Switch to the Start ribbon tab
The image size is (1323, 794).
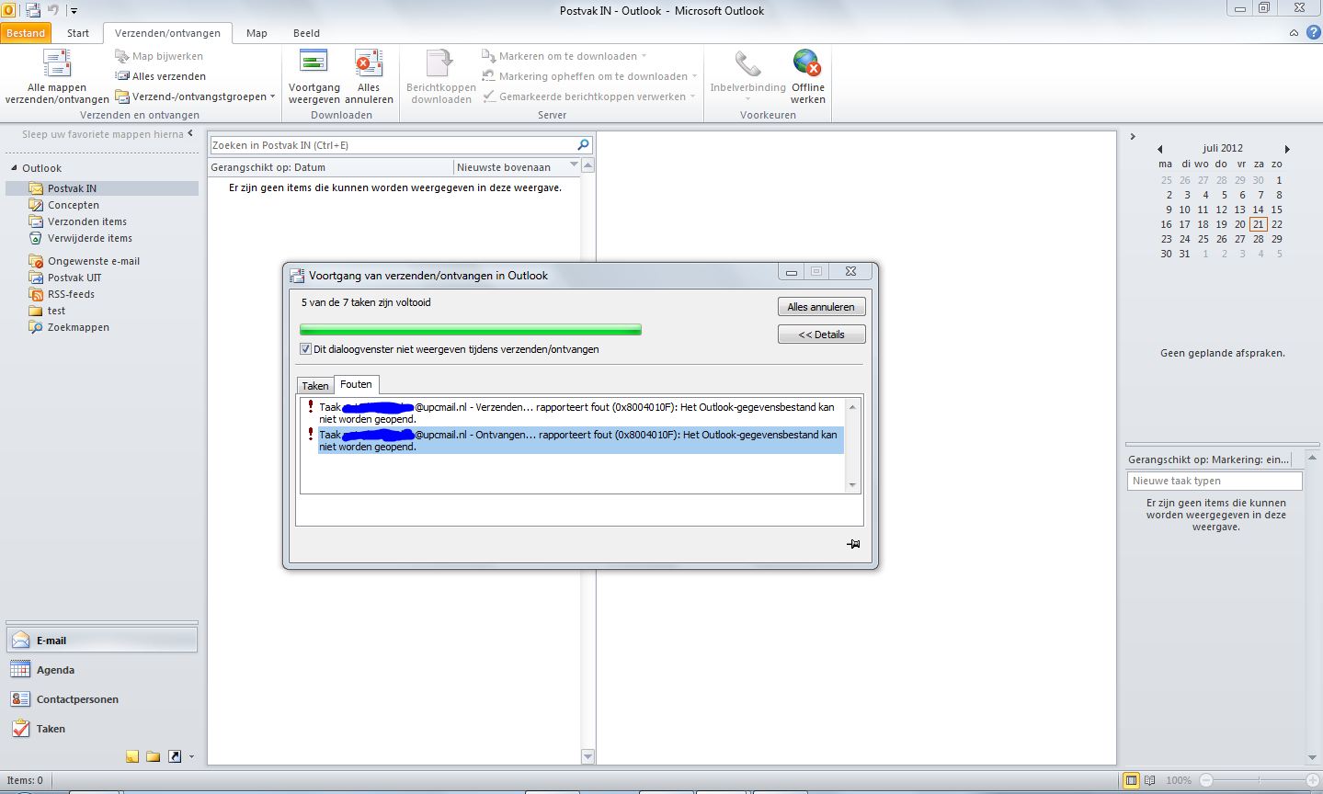[x=78, y=33]
